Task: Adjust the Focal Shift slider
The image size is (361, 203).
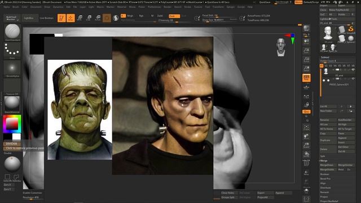Action: [x=219, y=16]
